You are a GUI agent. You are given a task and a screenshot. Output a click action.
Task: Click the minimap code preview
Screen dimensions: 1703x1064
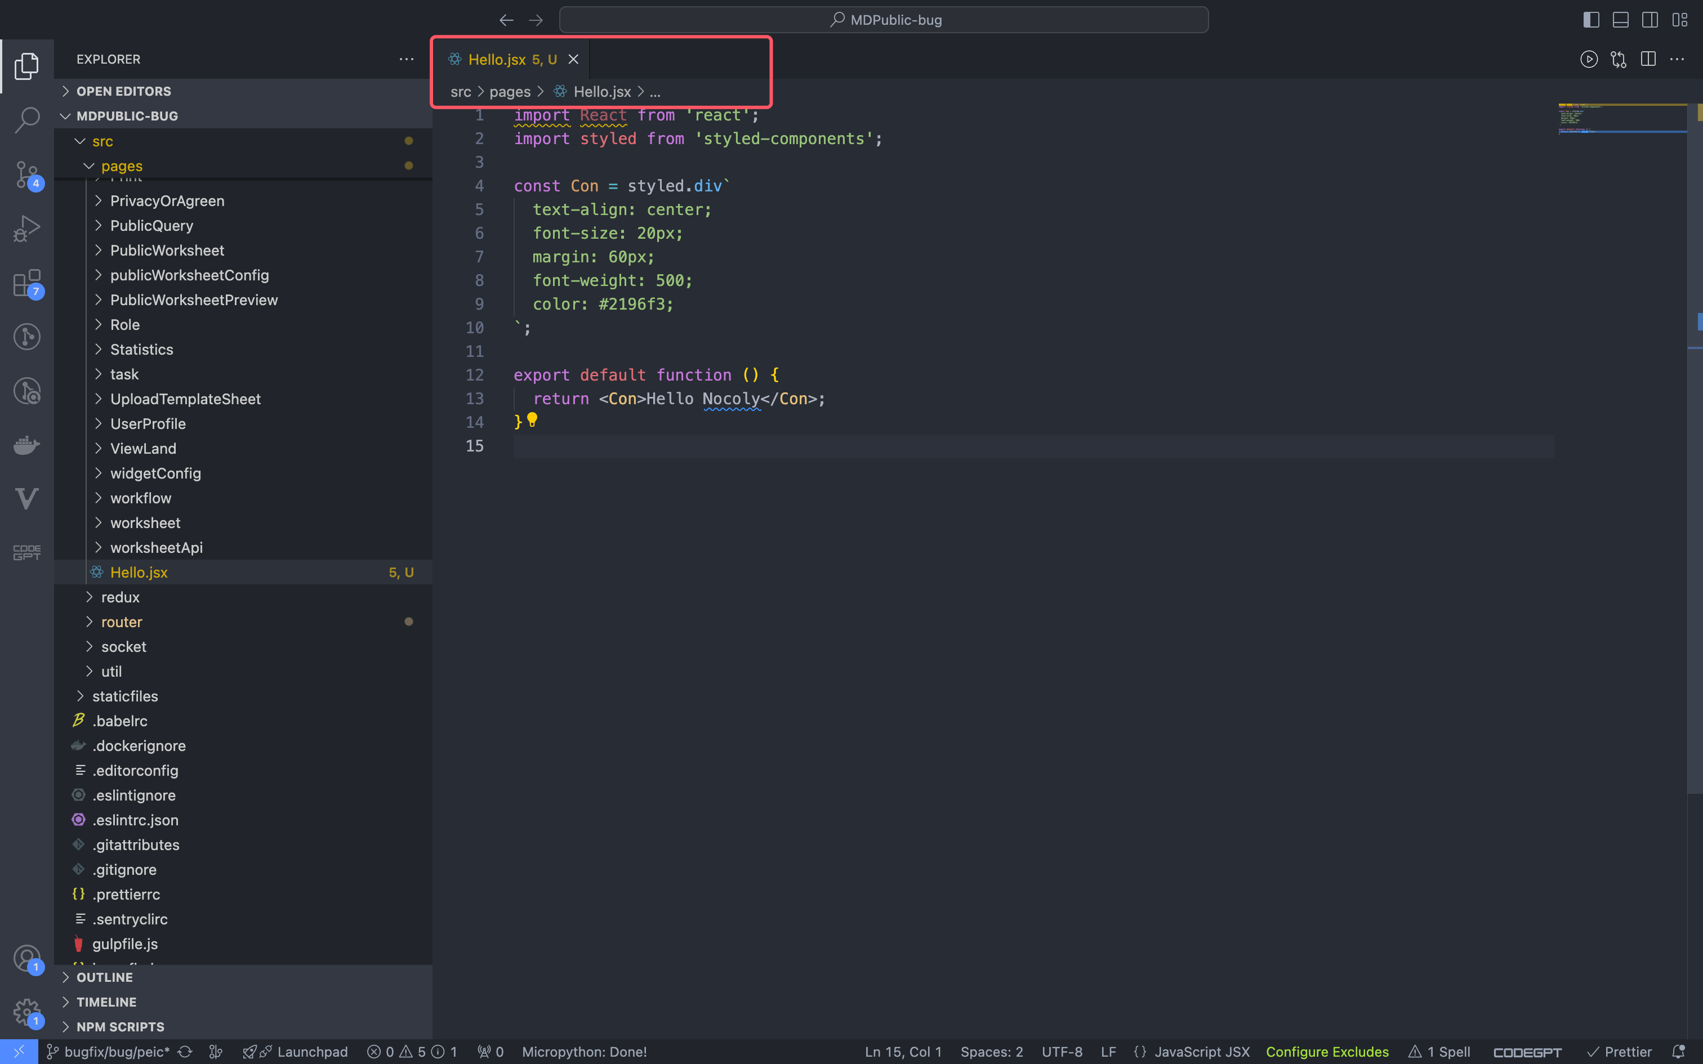coord(1621,118)
